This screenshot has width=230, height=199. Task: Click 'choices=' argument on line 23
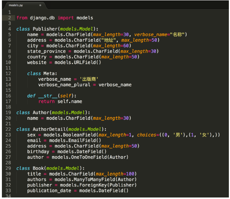coord(148,135)
